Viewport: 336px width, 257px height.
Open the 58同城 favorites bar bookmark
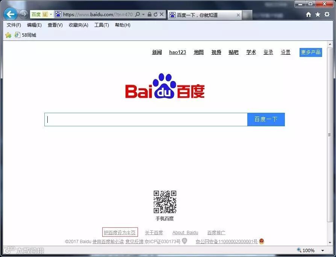click(25, 35)
